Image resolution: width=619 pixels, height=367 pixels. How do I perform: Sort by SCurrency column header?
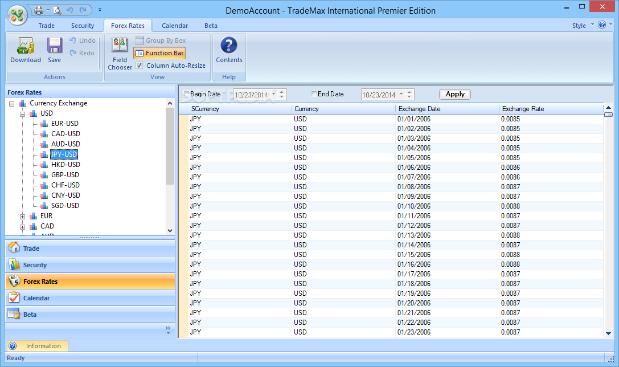pyautogui.click(x=240, y=109)
